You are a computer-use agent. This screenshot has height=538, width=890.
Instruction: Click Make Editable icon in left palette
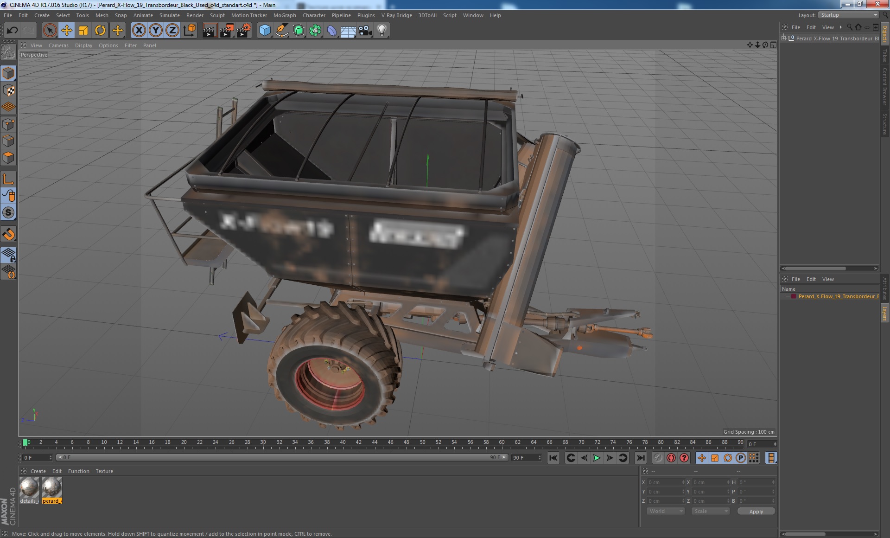click(x=8, y=52)
